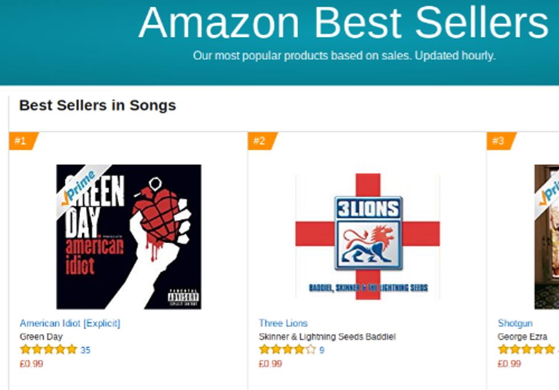The width and height of the screenshot is (559, 390).
Task: Open the 9 reviews count link
Action: (322, 350)
